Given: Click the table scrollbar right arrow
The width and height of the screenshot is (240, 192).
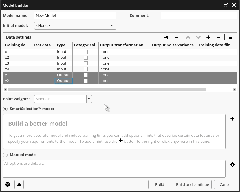Looking at the screenshot, I should click(234, 90).
